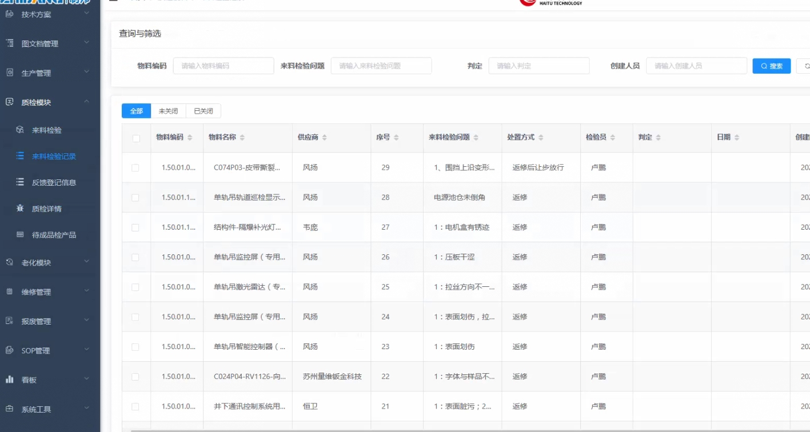Click the 看板 bar chart icon
The image size is (810, 432).
click(10, 379)
